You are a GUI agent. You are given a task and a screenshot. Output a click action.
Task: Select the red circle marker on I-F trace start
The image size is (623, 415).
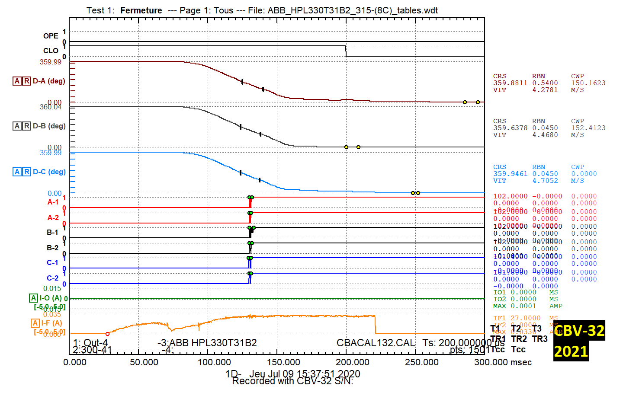tap(108, 334)
